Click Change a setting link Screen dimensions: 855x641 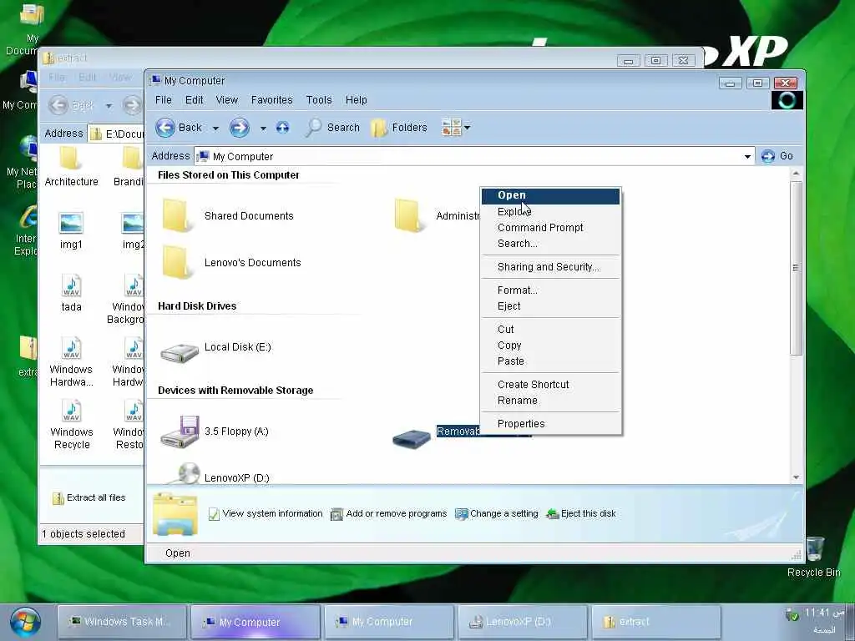497,514
